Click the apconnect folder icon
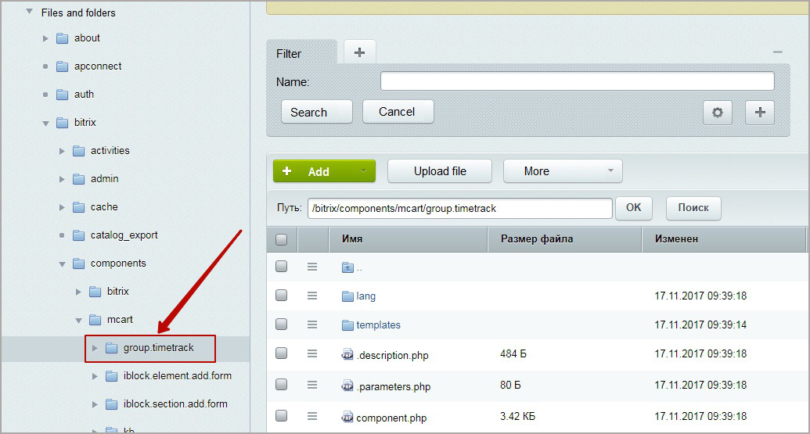 coord(62,66)
